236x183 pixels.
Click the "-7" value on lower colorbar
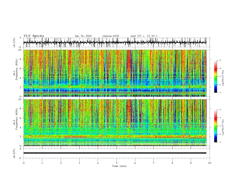(220, 142)
